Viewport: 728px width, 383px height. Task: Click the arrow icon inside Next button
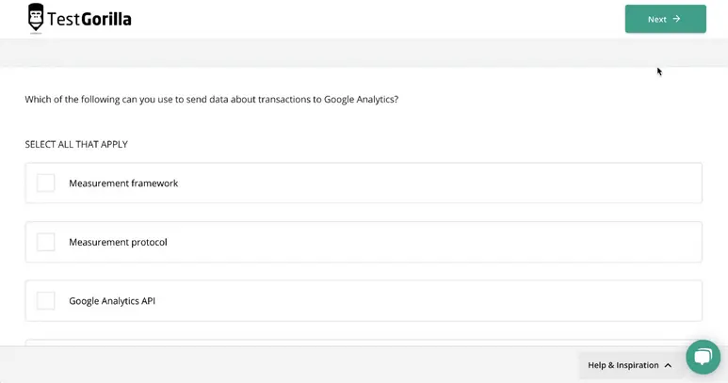point(676,19)
